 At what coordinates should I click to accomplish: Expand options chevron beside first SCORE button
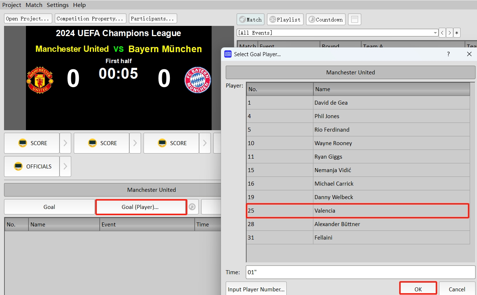point(65,143)
